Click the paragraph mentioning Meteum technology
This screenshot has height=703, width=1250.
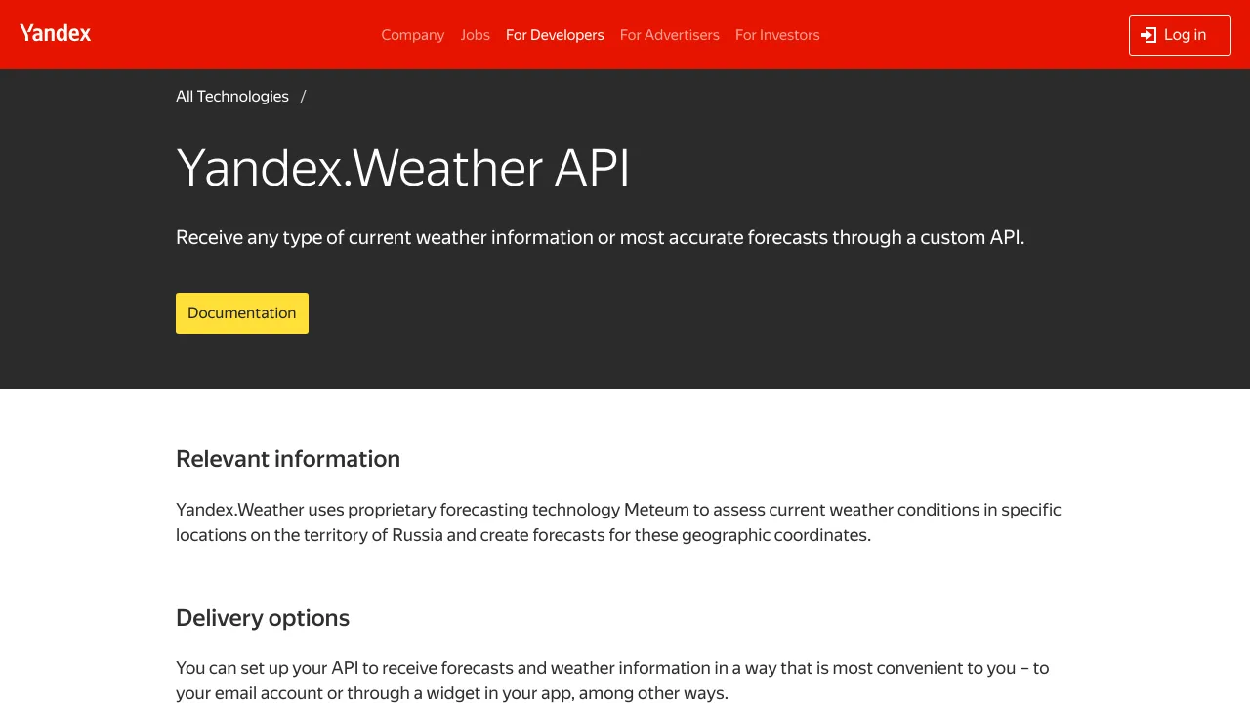click(x=618, y=522)
